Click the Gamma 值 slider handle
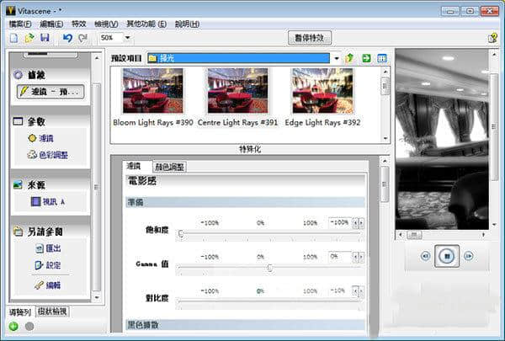This screenshot has width=505, height=341. coord(269,268)
